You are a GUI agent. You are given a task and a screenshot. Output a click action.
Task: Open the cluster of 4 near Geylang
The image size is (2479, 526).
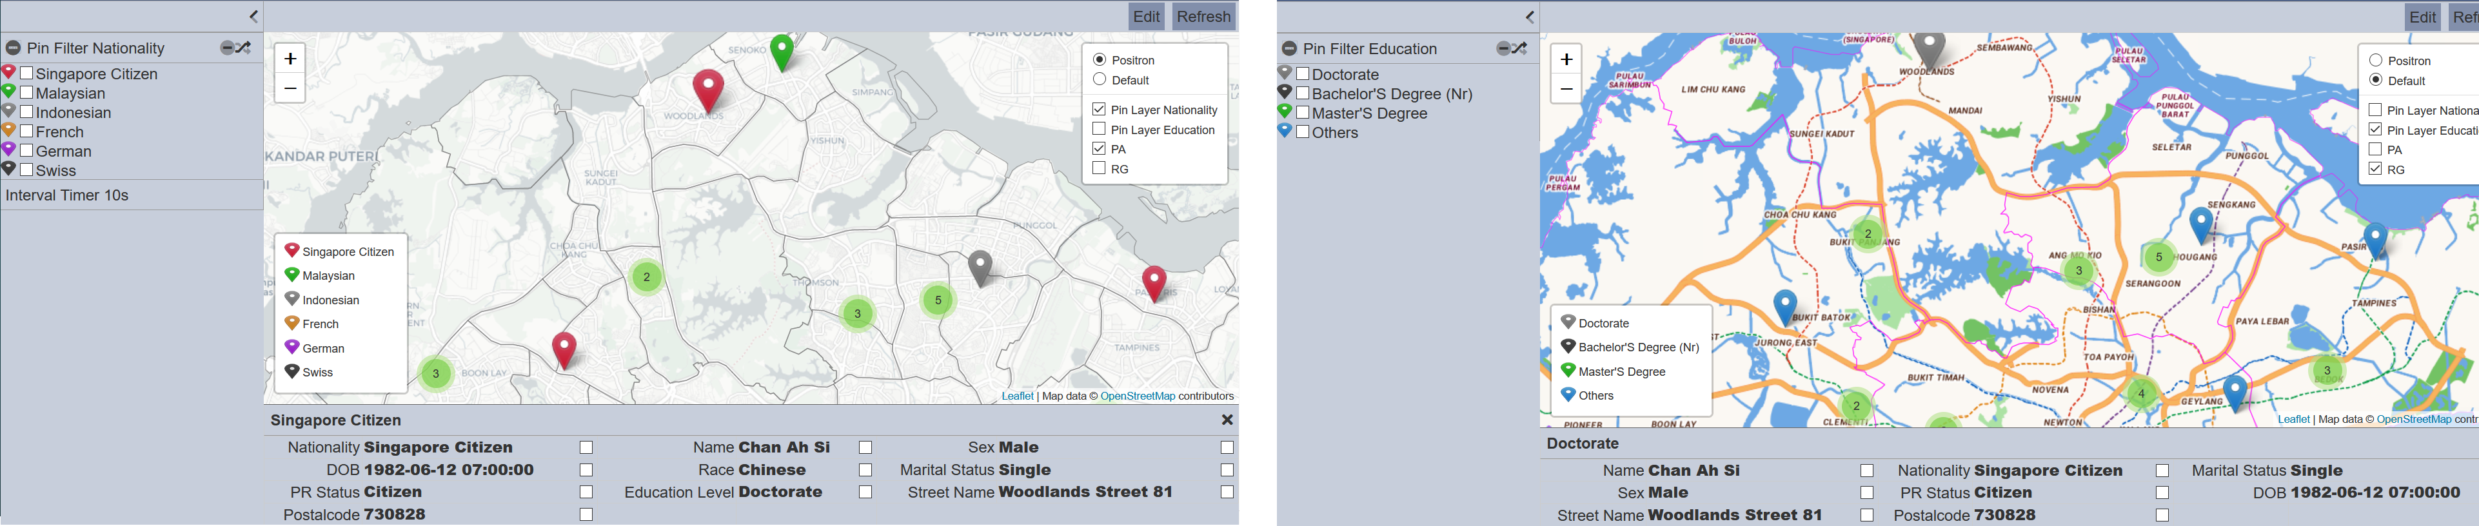click(2141, 393)
